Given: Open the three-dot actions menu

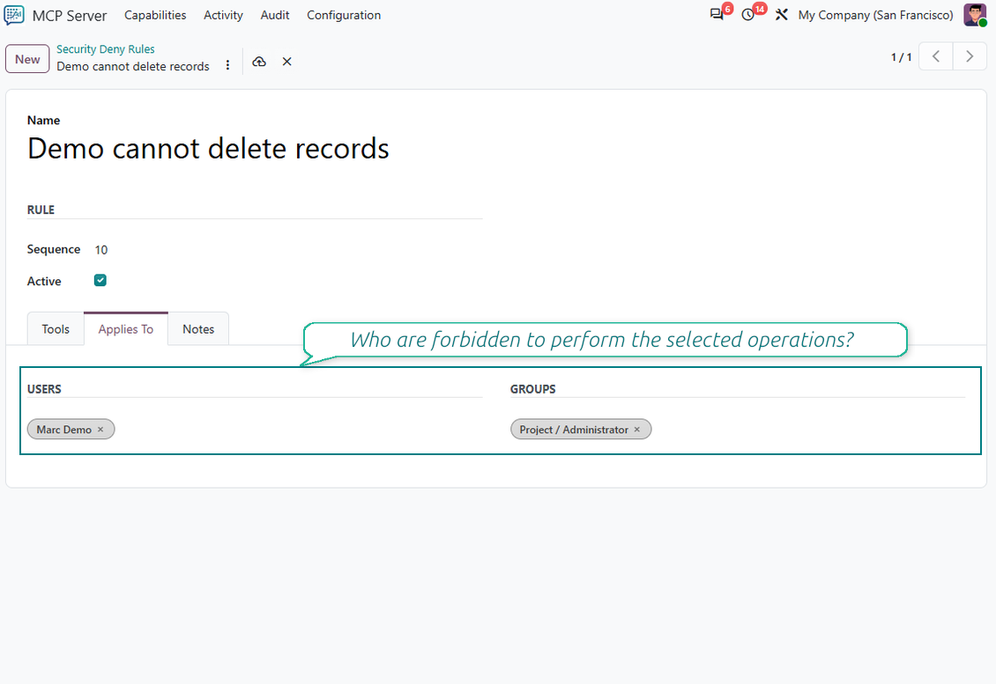Looking at the screenshot, I should pyautogui.click(x=228, y=65).
